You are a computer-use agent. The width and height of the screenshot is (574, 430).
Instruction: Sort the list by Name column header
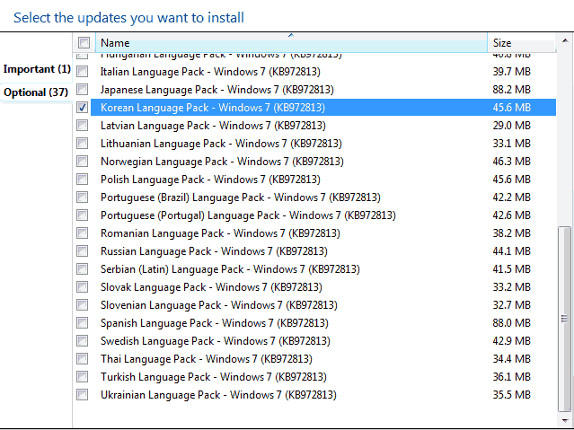291,43
